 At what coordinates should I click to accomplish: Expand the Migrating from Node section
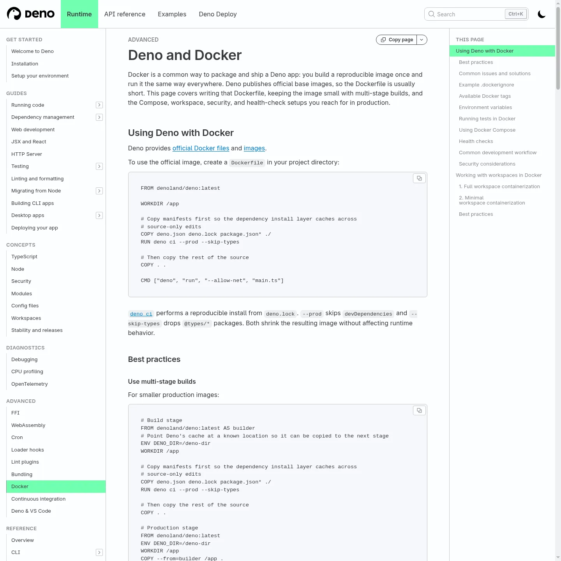coord(99,191)
